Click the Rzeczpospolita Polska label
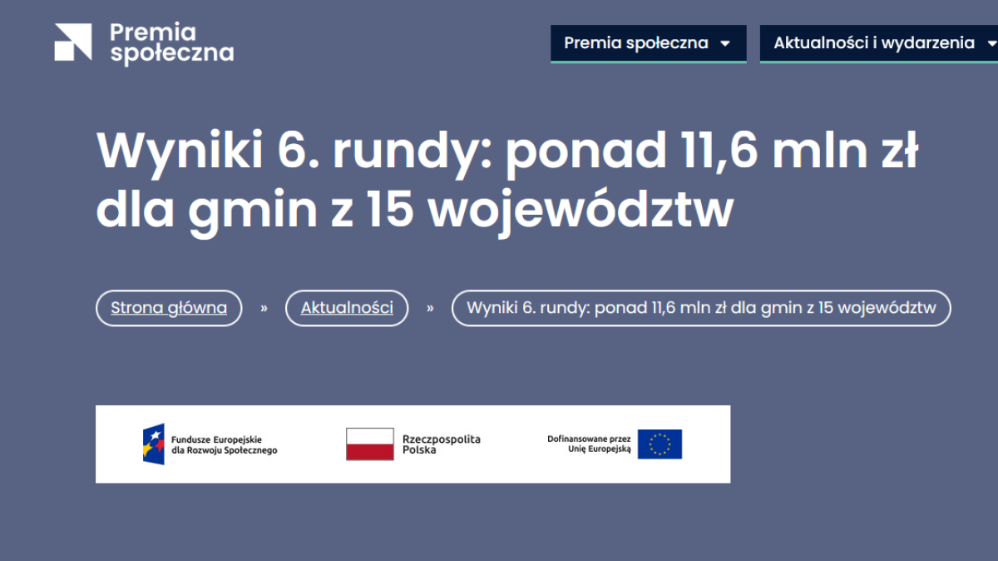998x561 pixels. coord(443,444)
